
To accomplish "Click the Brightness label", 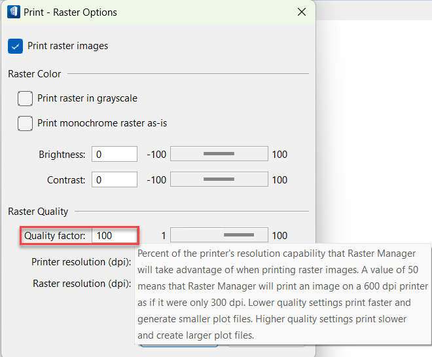I will click(x=62, y=155).
